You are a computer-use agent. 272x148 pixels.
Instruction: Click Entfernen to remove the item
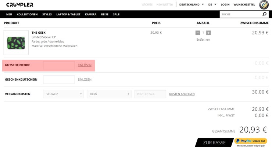203,40
